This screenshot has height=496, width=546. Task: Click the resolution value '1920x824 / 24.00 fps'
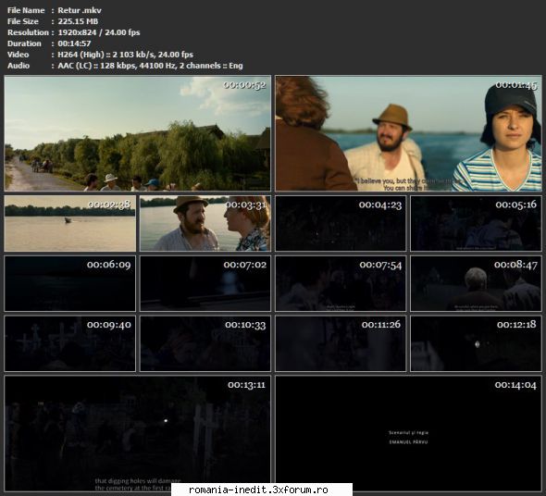[x=99, y=32]
